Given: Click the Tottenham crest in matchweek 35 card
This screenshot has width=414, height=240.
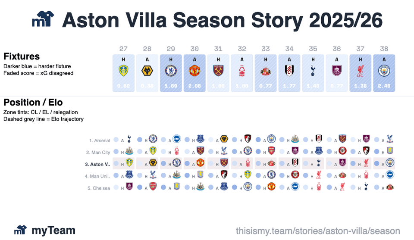Looking at the screenshot, I should pos(313,71).
